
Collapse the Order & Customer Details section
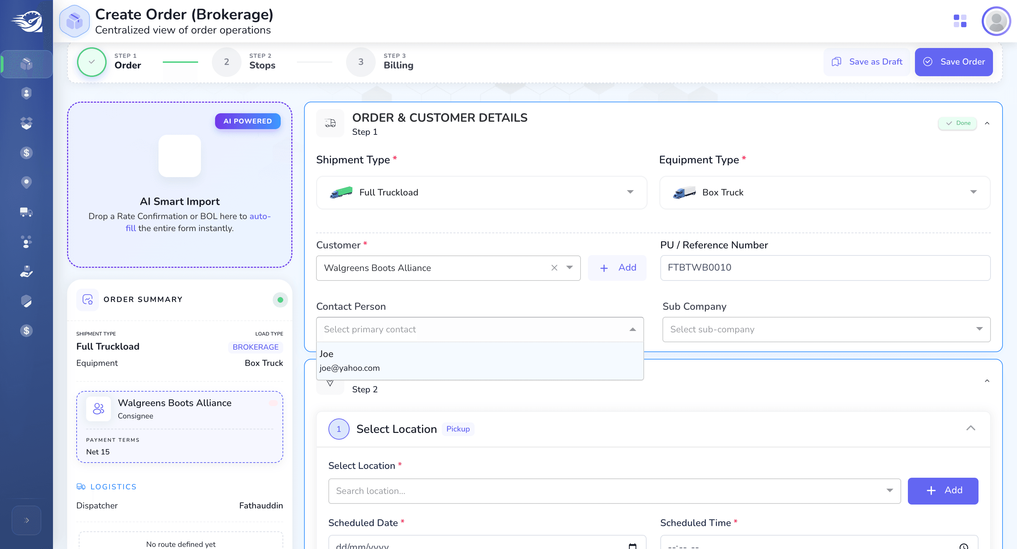(987, 123)
